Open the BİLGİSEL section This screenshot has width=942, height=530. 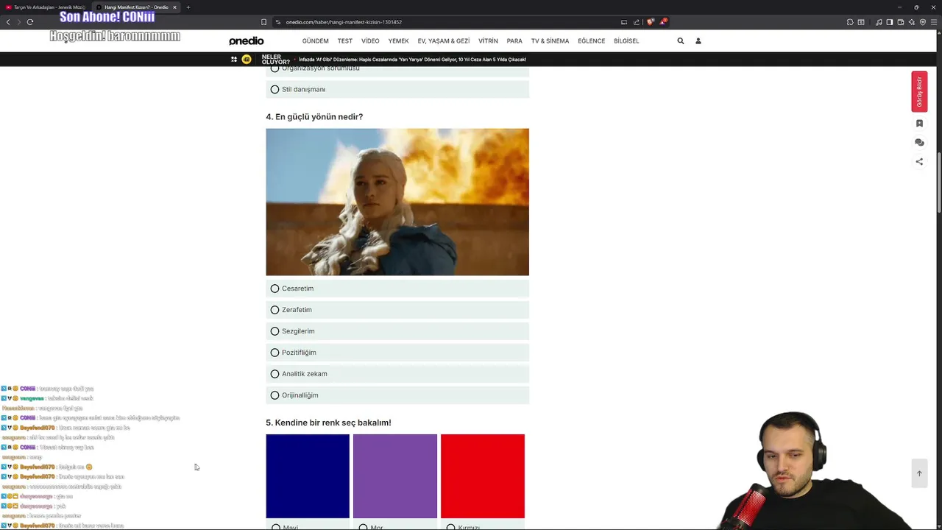click(x=626, y=41)
